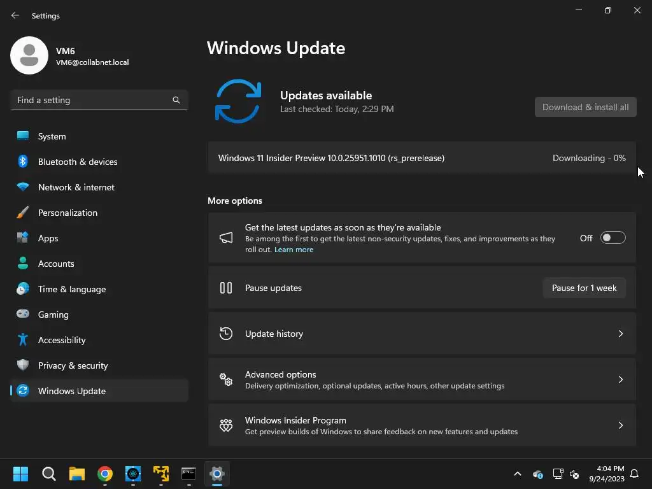The width and height of the screenshot is (652, 489).
Task: Click the Update history clock icon
Action: pyautogui.click(x=226, y=334)
